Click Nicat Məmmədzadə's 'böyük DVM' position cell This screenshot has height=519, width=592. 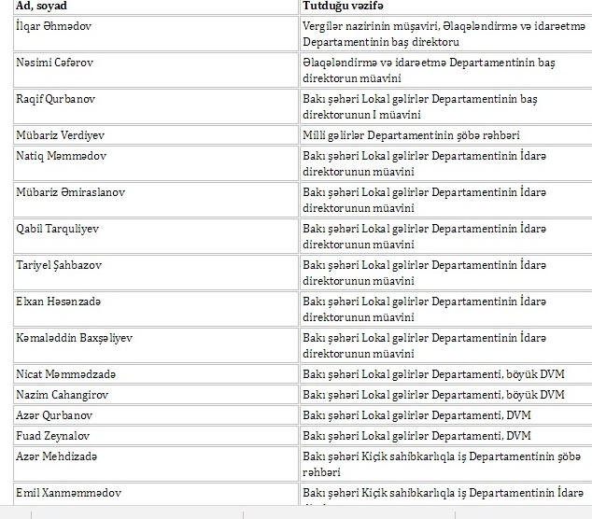[x=446, y=374]
